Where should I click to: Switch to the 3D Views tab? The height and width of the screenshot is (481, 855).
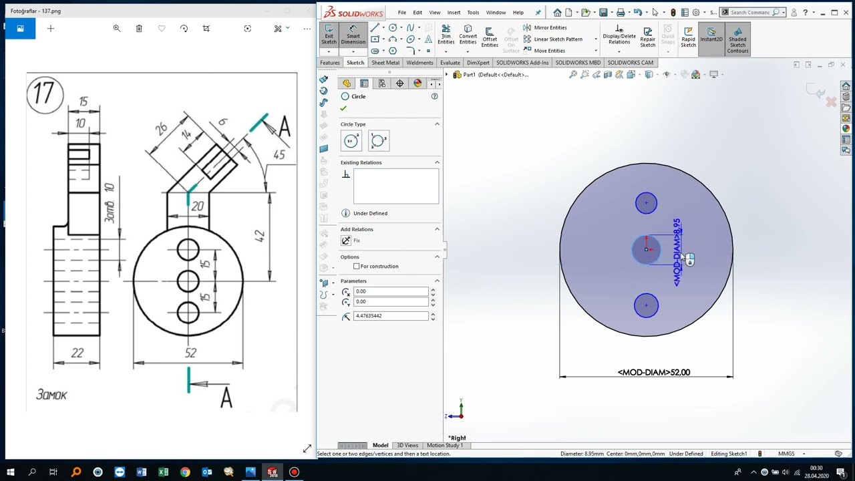click(407, 446)
